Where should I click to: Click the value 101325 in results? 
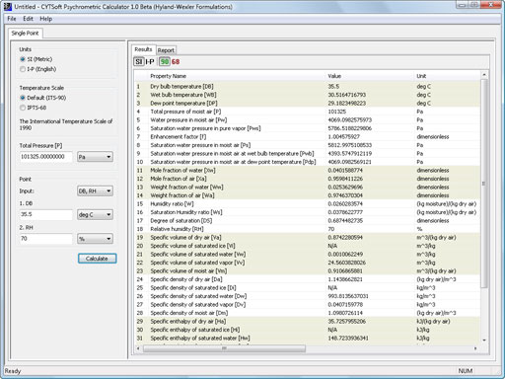pos(337,112)
